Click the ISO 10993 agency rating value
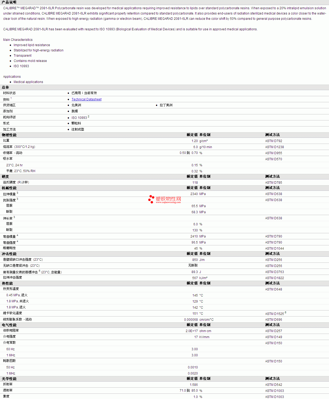The height and width of the screenshot is (399, 329). tap(79, 118)
